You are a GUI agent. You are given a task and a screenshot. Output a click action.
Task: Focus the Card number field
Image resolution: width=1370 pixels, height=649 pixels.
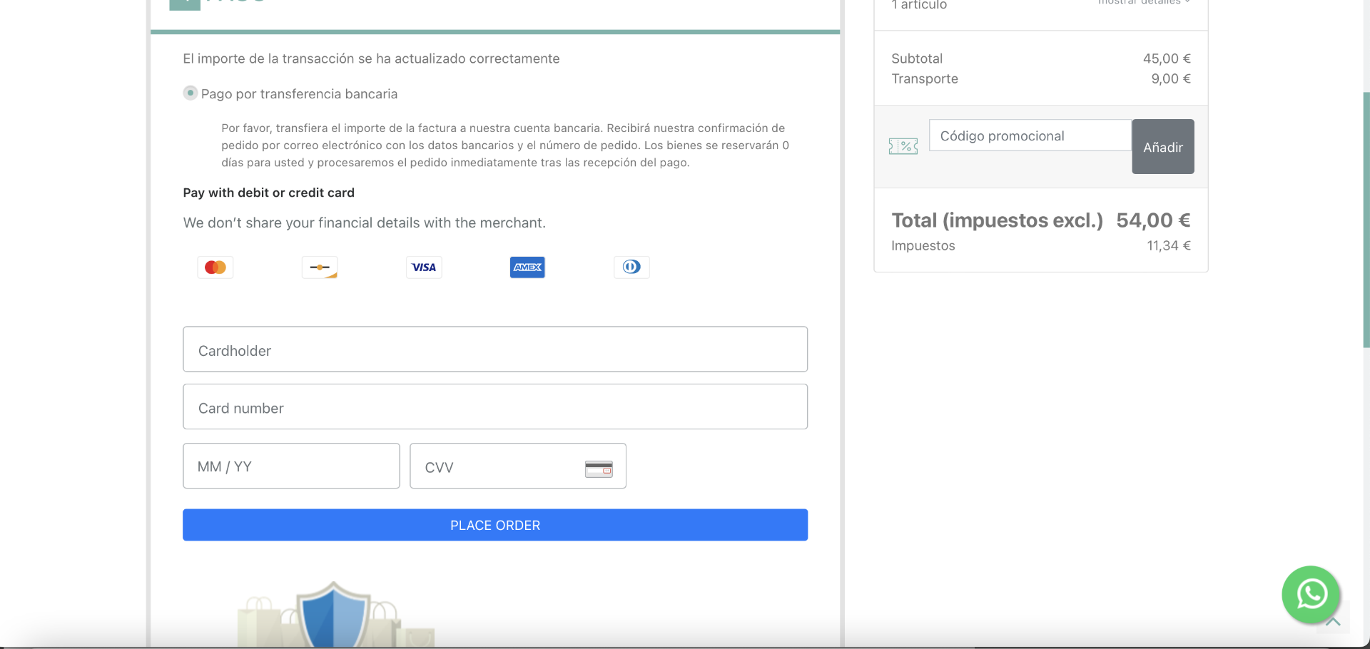coord(495,407)
